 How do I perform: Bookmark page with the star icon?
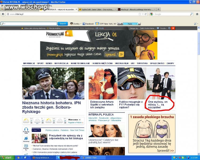[x=140, y=14]
